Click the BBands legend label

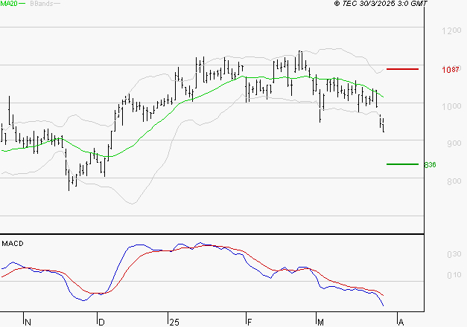tap(41, 4)
